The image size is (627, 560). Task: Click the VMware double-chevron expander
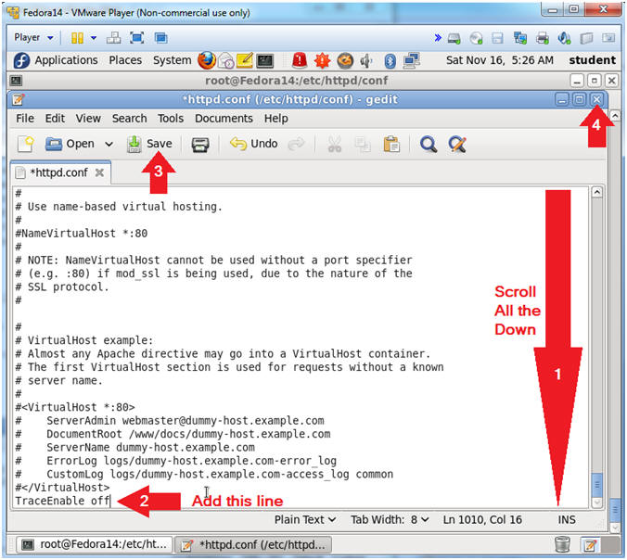(438, 38)
